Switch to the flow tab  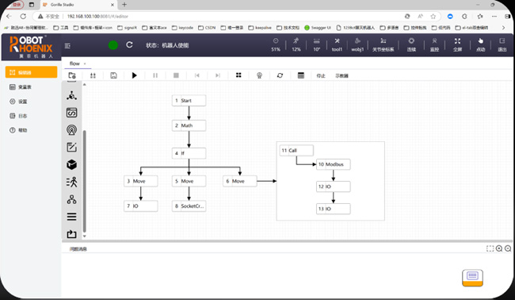74,63
